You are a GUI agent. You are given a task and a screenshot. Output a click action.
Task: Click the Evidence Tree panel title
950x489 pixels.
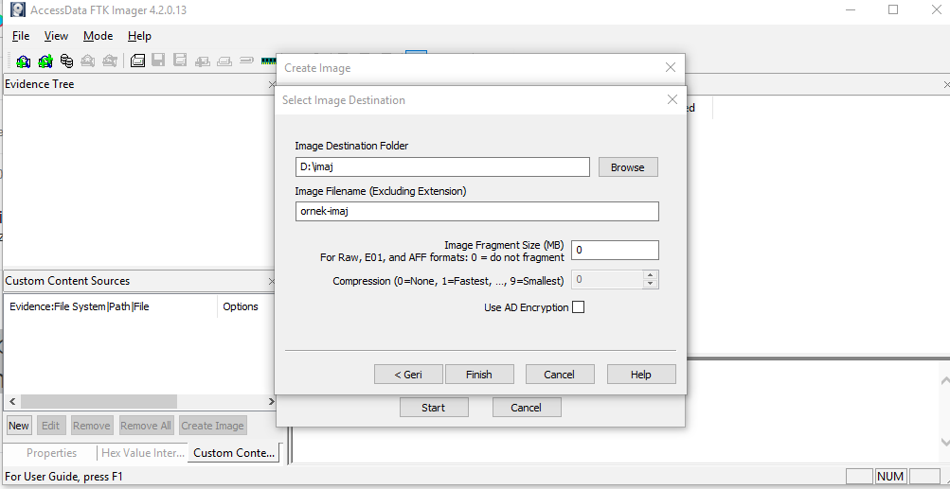tap(40, 85)
